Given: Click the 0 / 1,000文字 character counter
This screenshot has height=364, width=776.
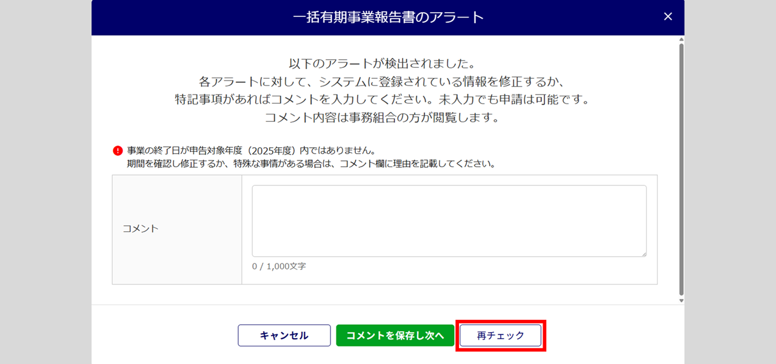Looking at the screenshot, I should [279, 266].
